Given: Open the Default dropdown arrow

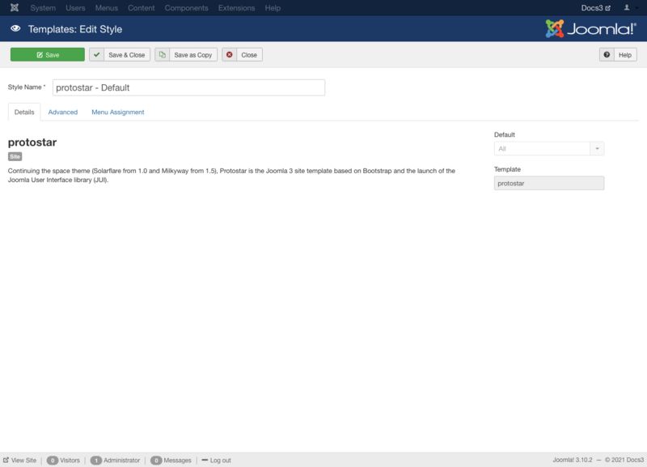Looking at the screenshot, I should [x=597, y=149].
